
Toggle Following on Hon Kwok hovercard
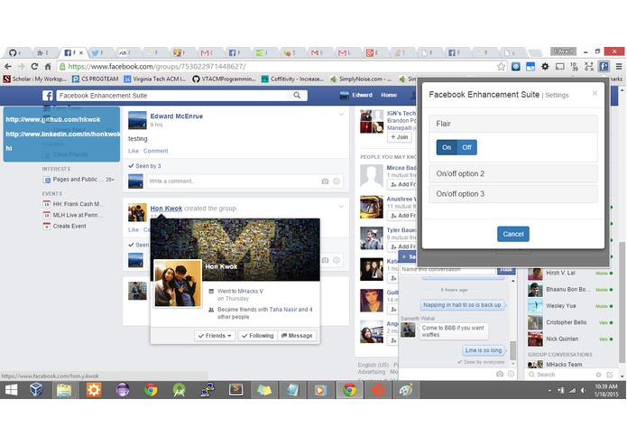point(257,336)
